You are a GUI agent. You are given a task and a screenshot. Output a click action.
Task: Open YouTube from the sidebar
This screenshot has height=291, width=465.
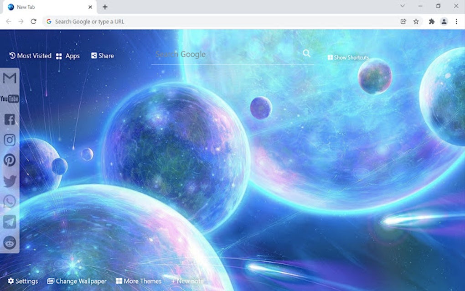[10, 99]
